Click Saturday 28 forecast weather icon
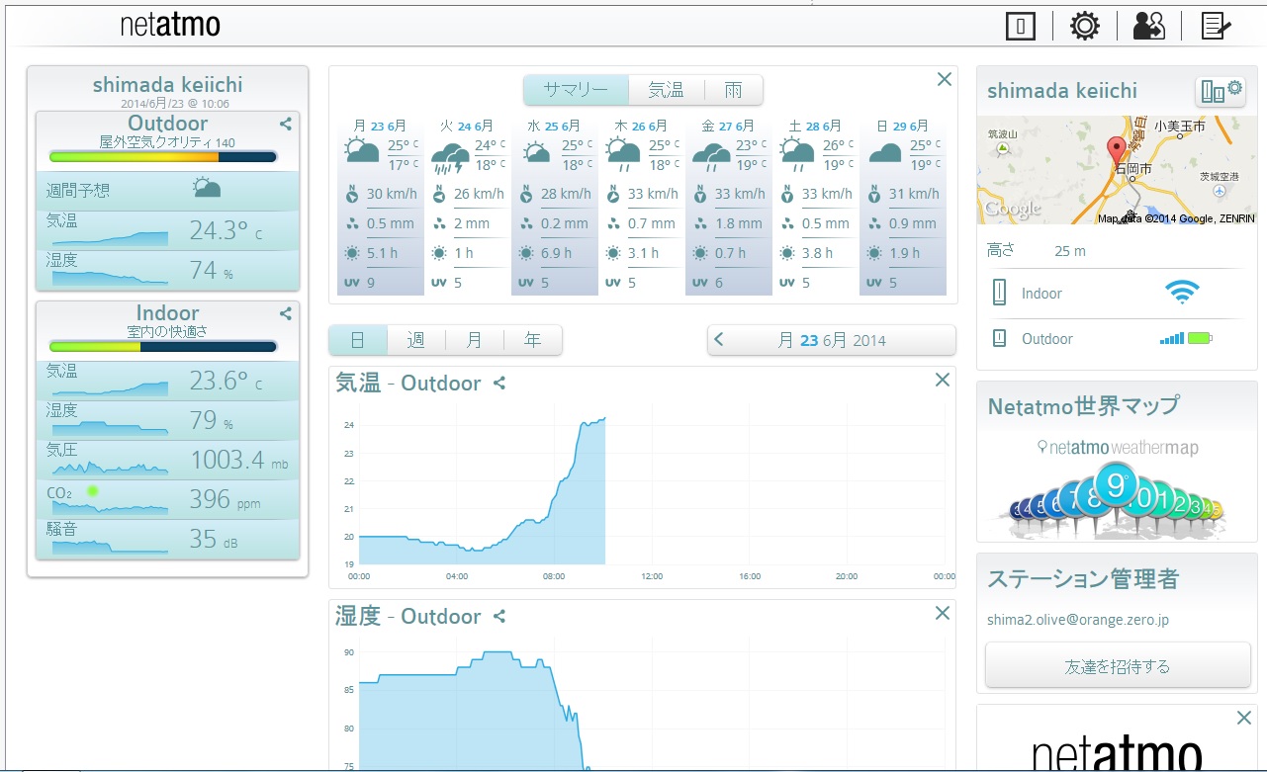This screenshot has height=772, width=1267. click(x=797, y=154)
